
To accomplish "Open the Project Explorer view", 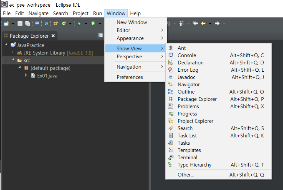I will click(218, 121).
